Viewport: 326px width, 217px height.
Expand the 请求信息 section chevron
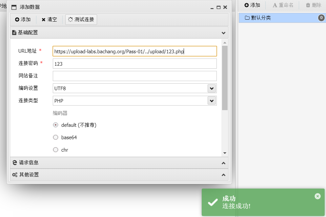(223, 163)
